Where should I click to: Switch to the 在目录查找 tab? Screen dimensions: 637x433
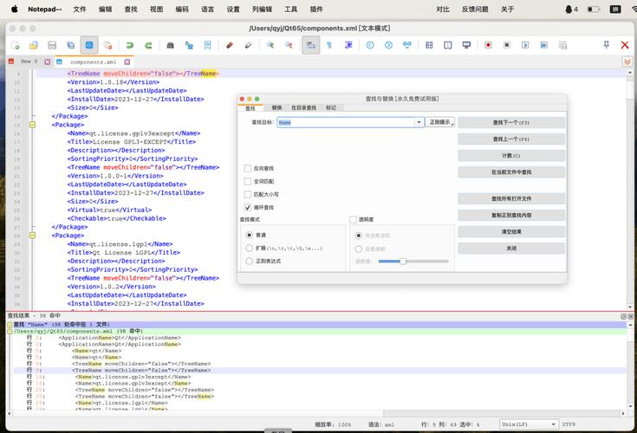point(303,108)
